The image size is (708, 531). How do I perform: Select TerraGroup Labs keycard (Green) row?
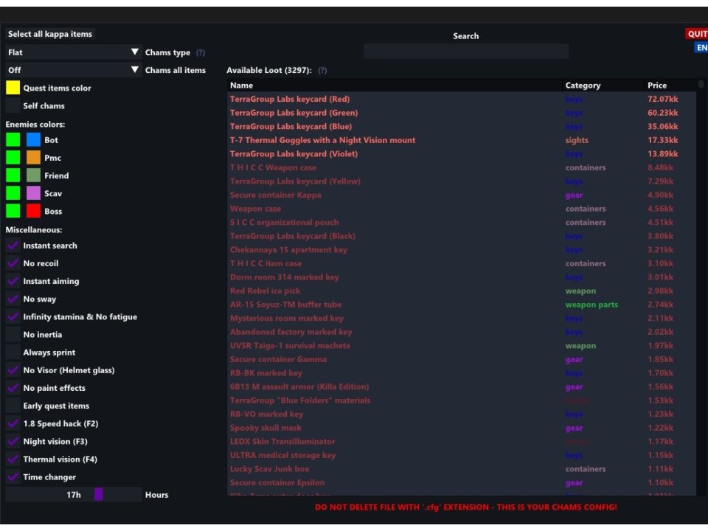coord(462,113)
